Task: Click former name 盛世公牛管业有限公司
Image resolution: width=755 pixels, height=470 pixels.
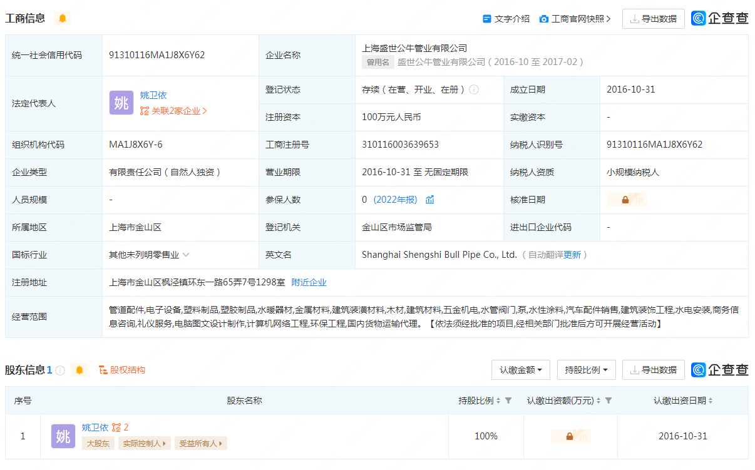Action: tap(442, 62)
